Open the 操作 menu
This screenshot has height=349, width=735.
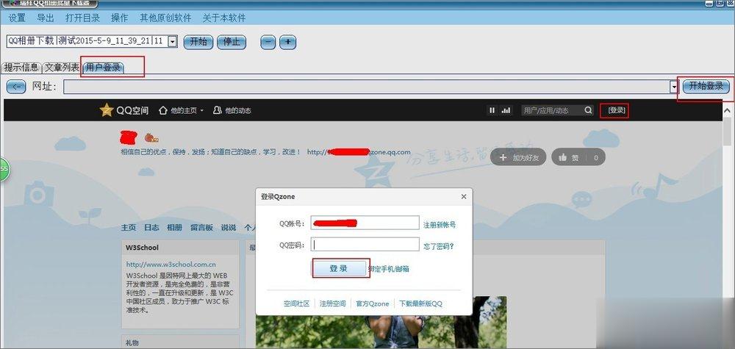coord(120,18)
